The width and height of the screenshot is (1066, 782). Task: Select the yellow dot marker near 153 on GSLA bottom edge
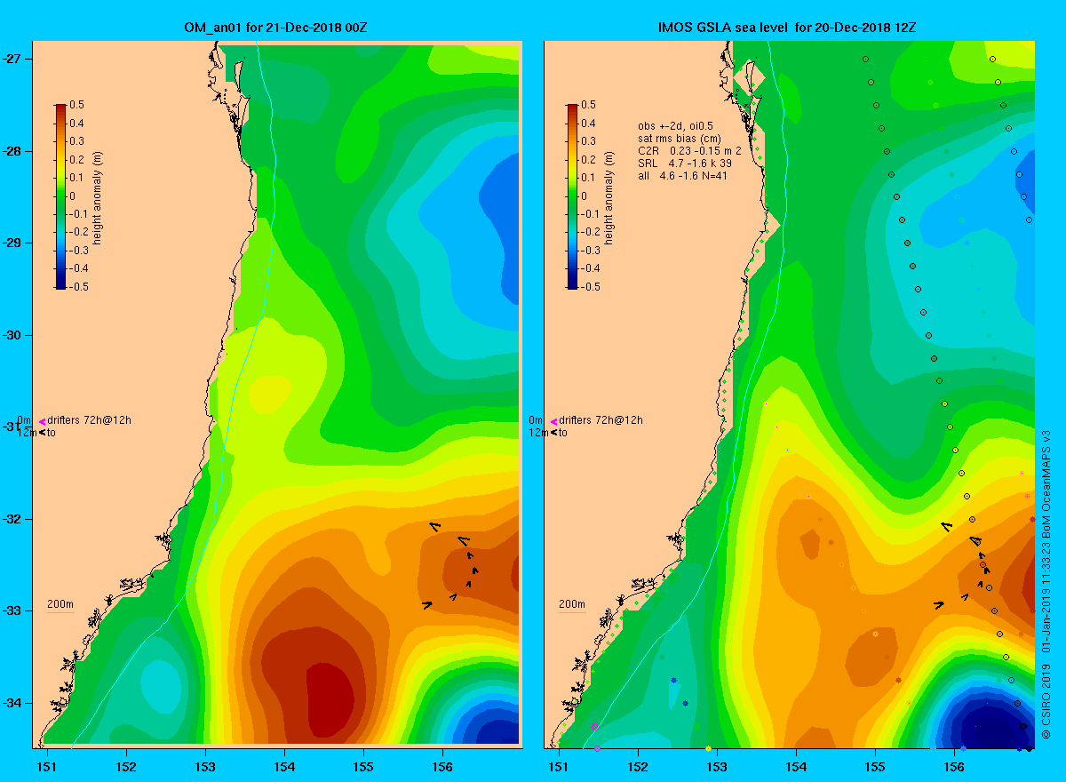(x=708, y=748)
